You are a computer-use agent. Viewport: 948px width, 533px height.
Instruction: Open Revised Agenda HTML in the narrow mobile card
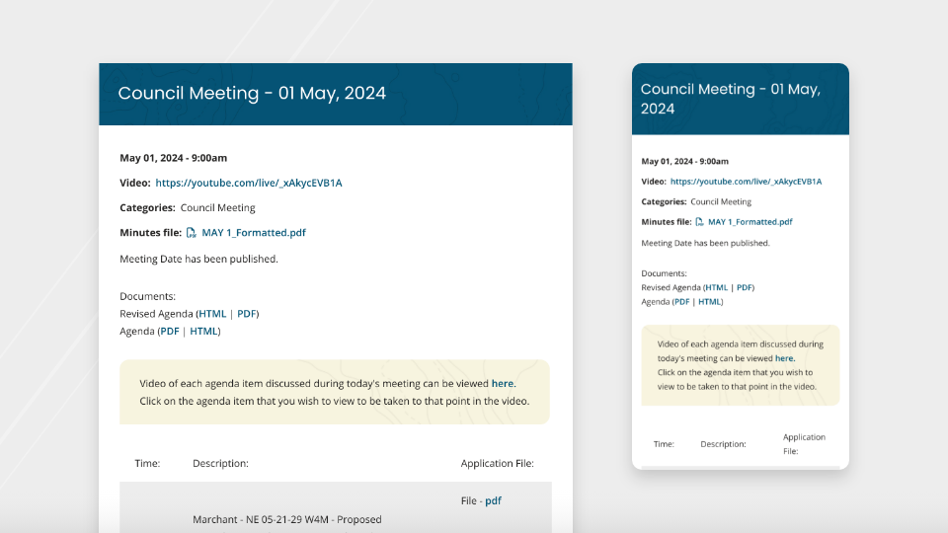[x=716, y=287]
